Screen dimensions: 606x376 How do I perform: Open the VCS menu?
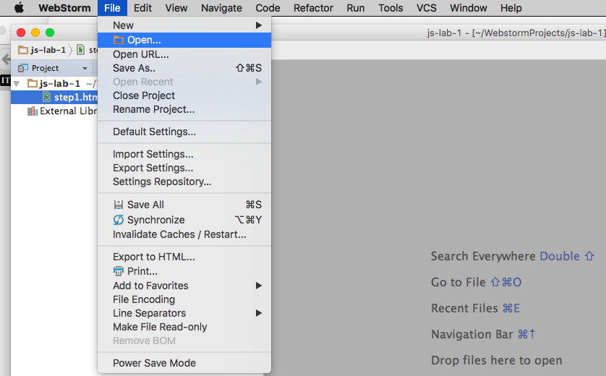point(427,8)
